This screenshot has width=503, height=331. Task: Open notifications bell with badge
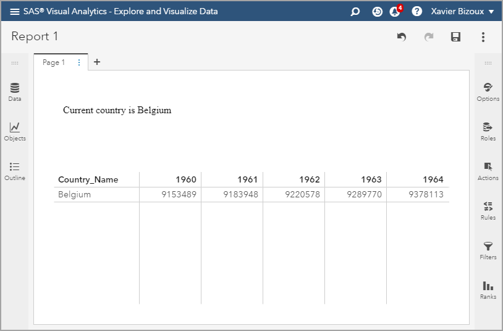click(395, 11)
